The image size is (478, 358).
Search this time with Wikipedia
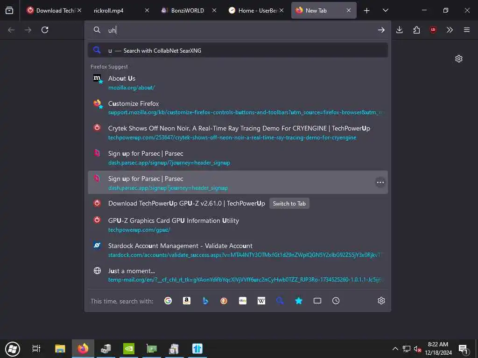[x=261, y=301]
